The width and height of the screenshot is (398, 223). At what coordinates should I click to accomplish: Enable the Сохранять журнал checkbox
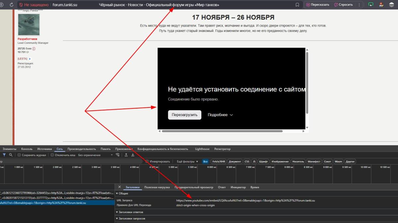coord(19,155)
